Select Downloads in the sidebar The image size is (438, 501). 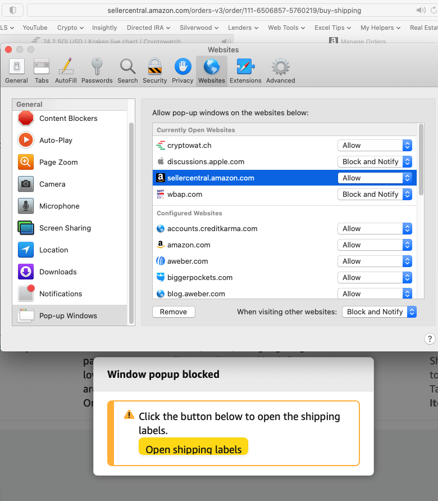pyautogui.click(x=70, y=272)
